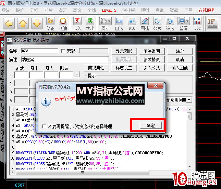Viewport: 221px width, 189px height.
Task: Close the 同花顺 message dialog
Action: tap(156, 85)
